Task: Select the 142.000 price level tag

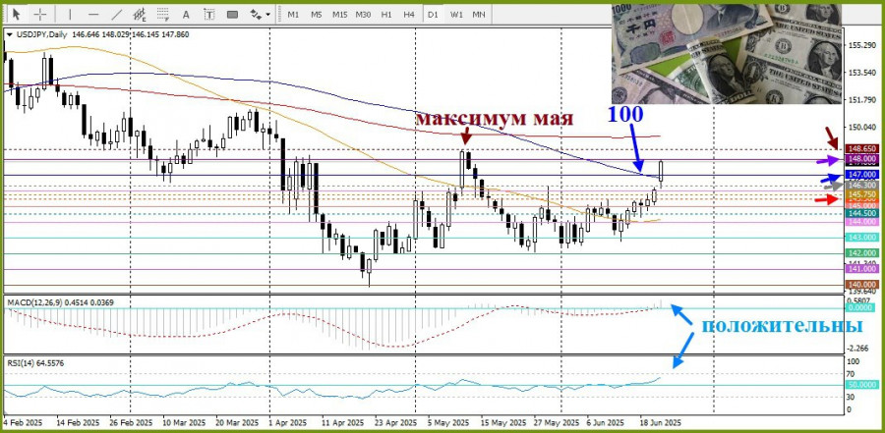Action: [x=862, y=253]
